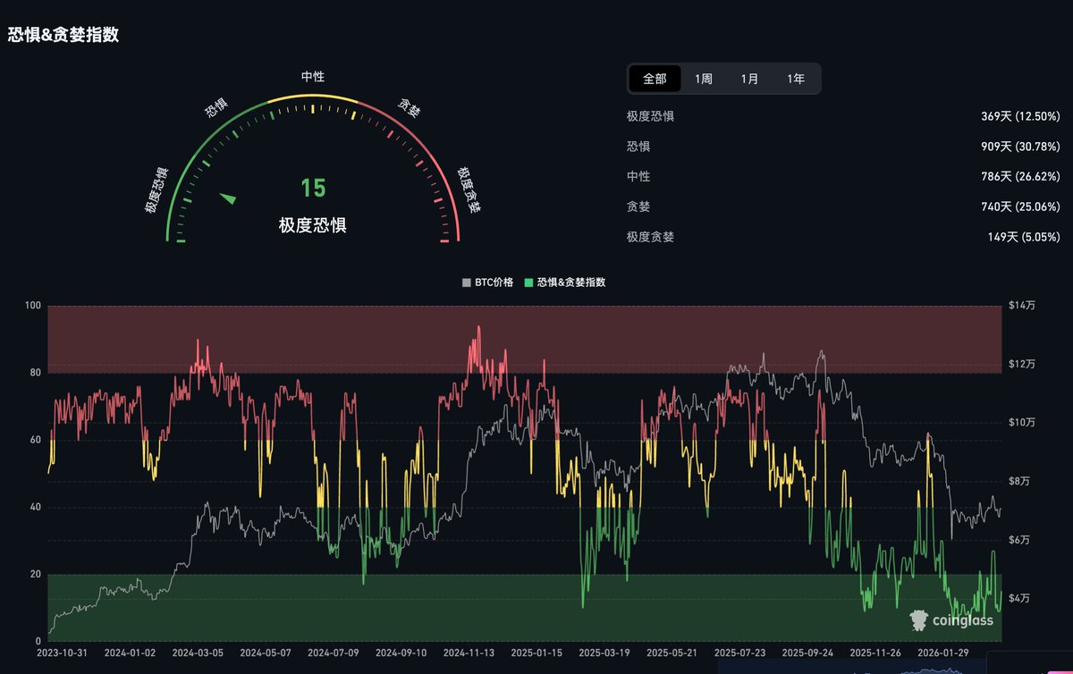Click the $6万 price axis label

pyautogui.click(x=1019, y=540)
